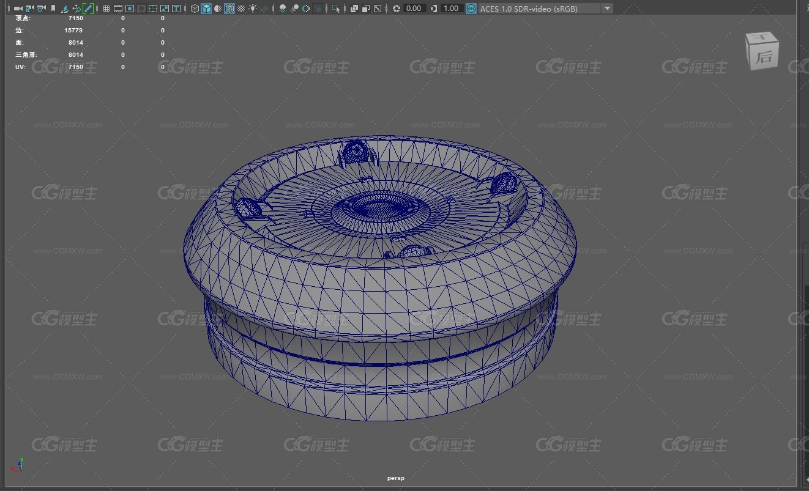
Task: Activate the Grease Pencil tool
Action: (x=88, y=9)
